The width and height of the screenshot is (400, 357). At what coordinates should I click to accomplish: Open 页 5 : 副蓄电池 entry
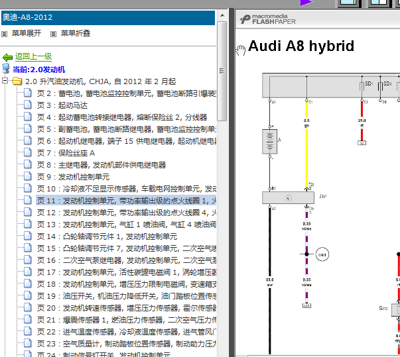click(127, 129)
